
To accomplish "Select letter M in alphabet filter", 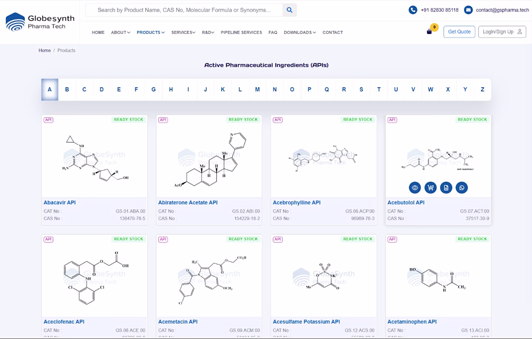I will pyautogui.click(x=257, y=90).
